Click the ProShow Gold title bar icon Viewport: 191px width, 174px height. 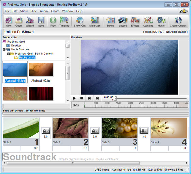5,5
